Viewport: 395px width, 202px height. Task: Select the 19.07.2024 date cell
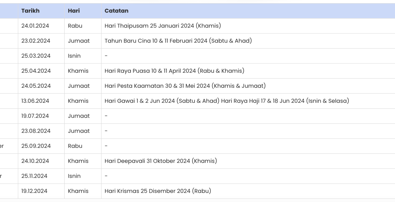(x=36, y=116)
